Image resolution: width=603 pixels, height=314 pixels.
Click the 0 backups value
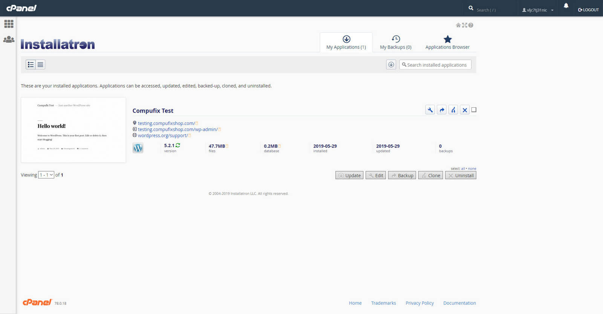tap(440, 146)
